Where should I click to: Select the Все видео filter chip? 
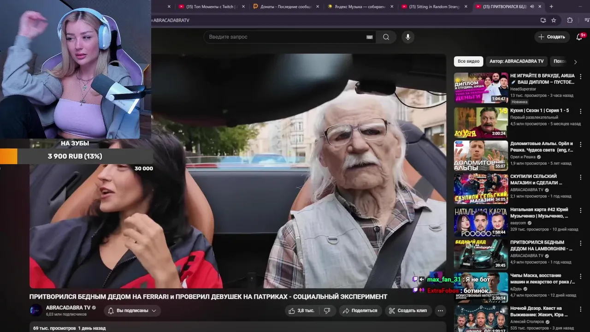pos(468,61)
